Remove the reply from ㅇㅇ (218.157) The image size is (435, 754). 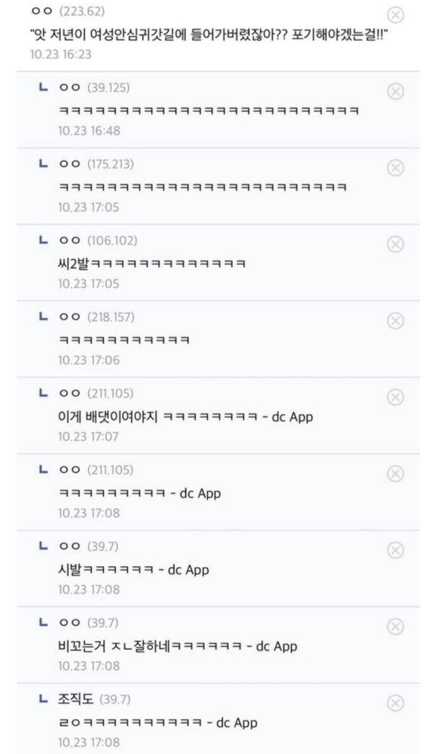point(395,321)
